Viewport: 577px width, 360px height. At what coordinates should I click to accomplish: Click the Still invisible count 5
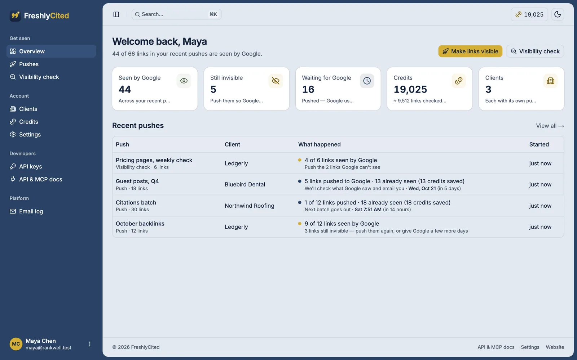tap(213, 89)
